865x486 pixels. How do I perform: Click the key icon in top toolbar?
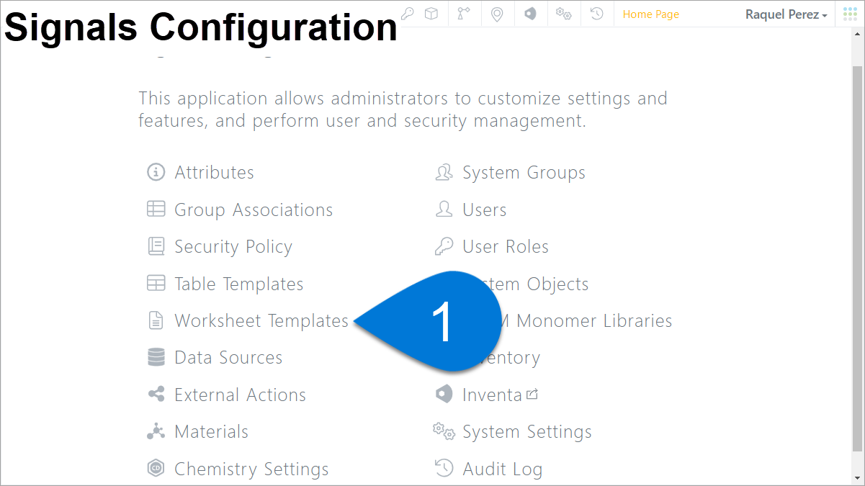click(408, 14)
